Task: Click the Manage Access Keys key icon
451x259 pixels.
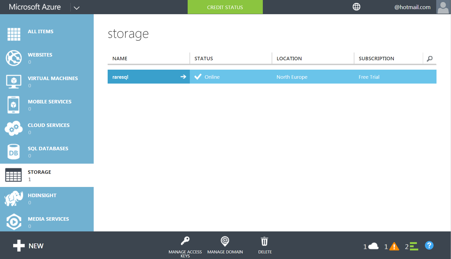Action: [x=185, y=241]
